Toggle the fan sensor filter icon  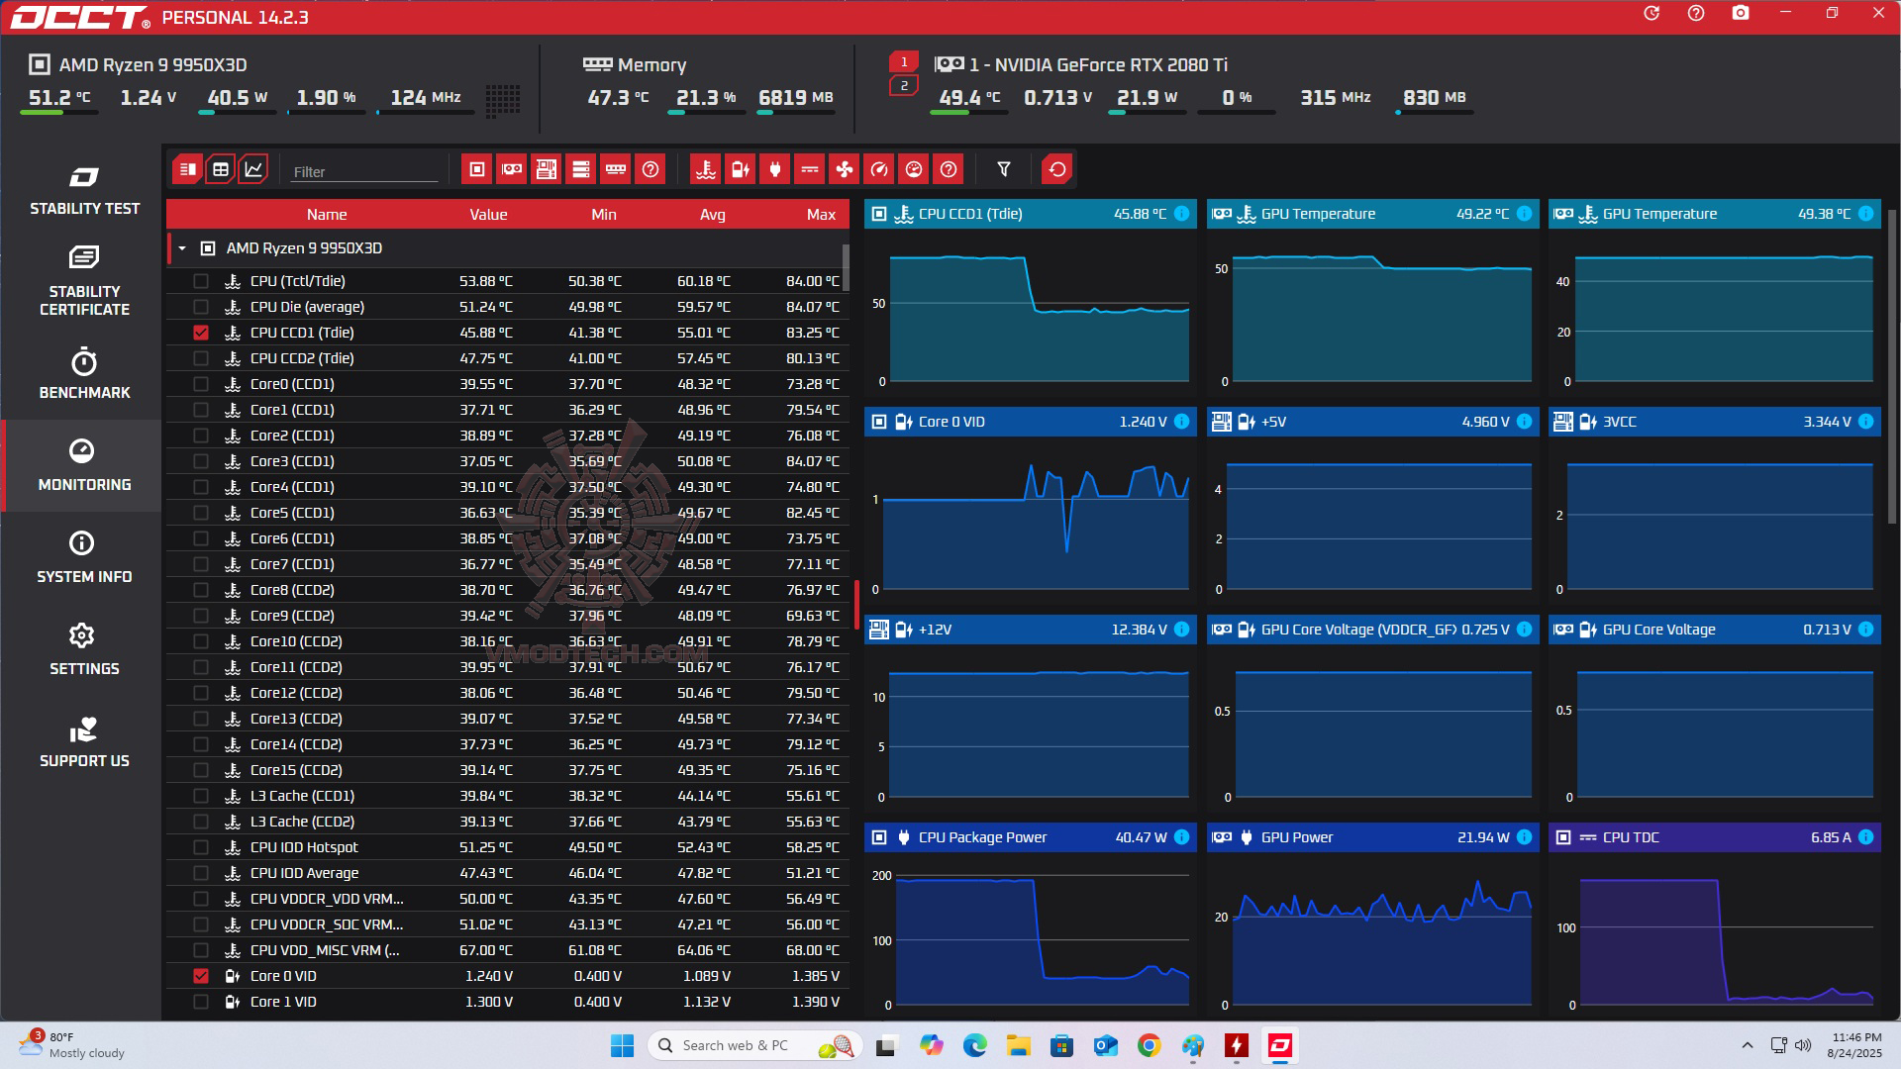pos(844,170)
